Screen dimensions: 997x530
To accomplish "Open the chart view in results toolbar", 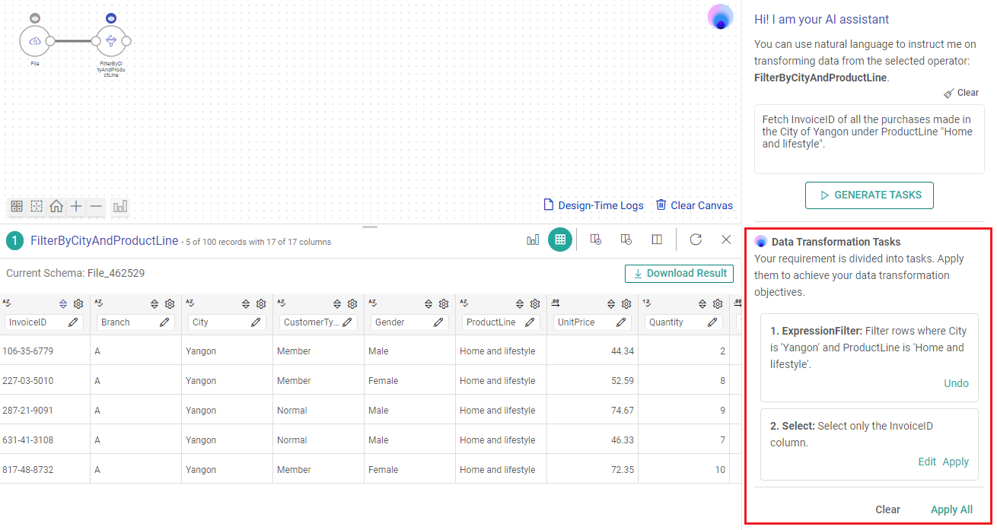I will pos(533,240).
